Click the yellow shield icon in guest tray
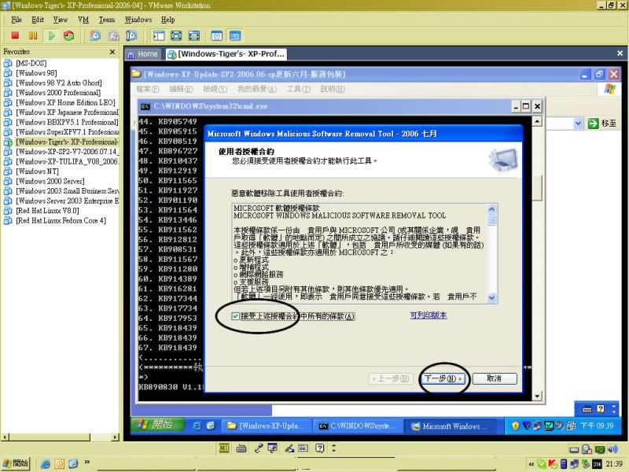The width and height of the screenshot is (629, 472). pyautogui.click(x=516, y=426)
